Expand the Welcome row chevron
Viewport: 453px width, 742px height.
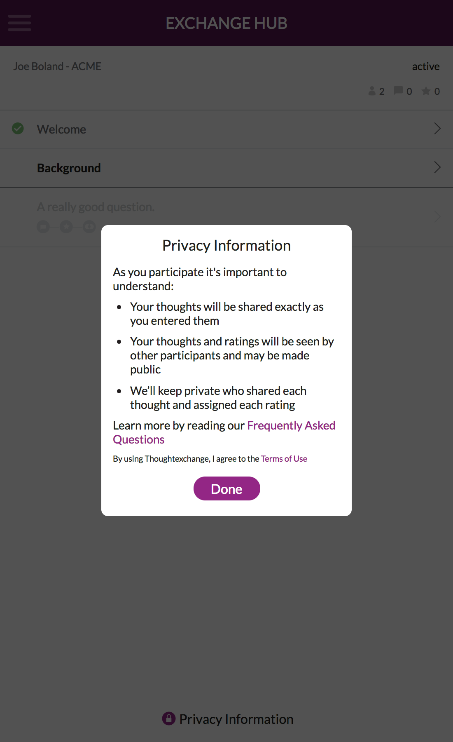pyautogui.click(x=437, y=129)
